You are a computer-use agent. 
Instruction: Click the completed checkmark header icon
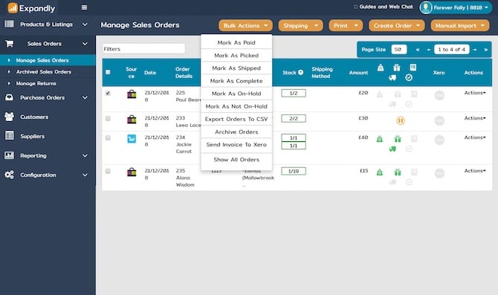(409, 77)
